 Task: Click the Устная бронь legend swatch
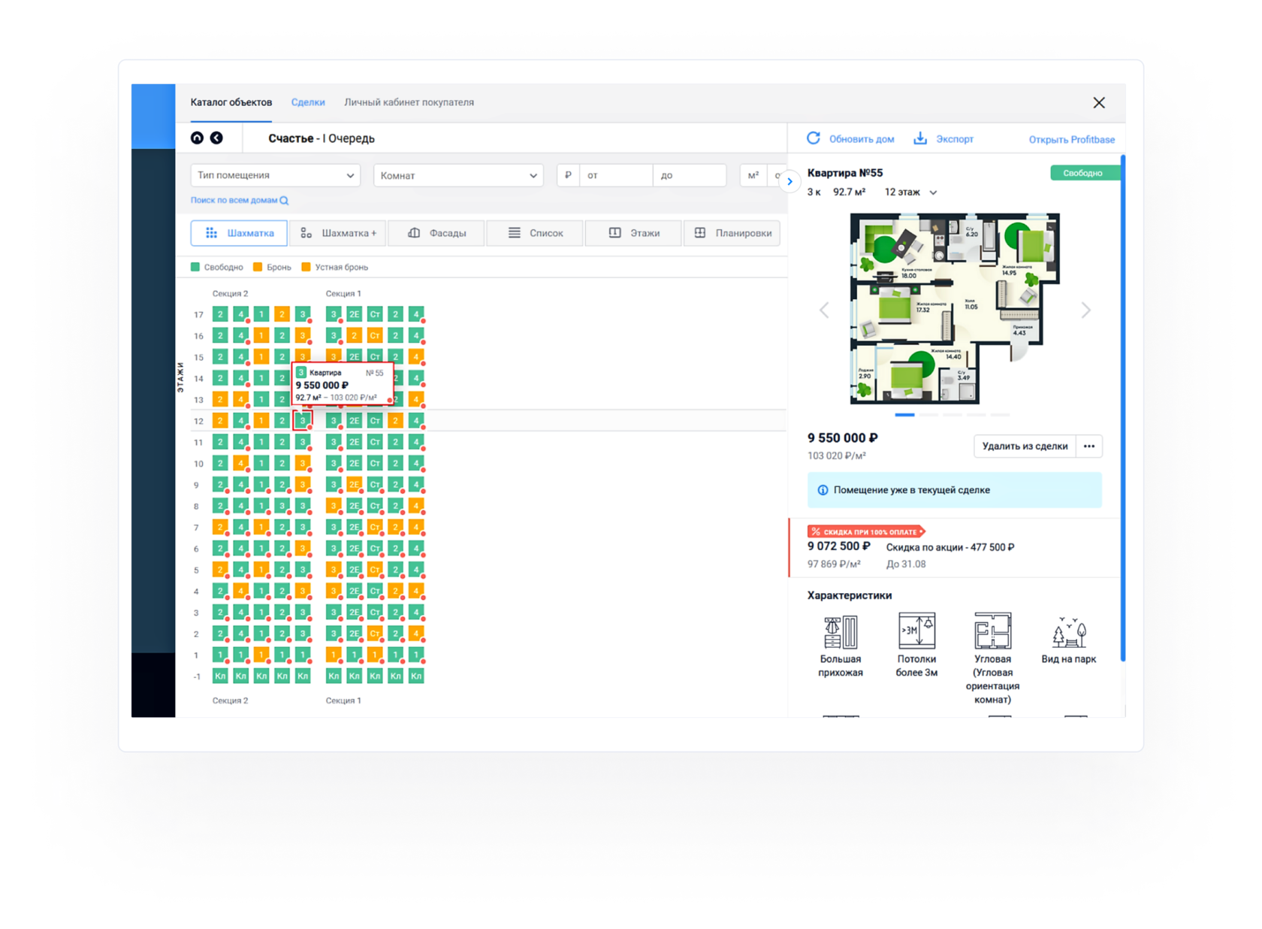pyautogui.click(x=306, y=267)
